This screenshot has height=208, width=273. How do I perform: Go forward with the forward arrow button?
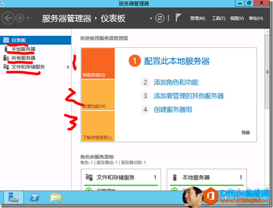tap(20, 18)
